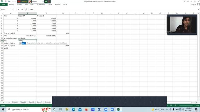Click the taskbar search box
The width and height of the screenshot is (200, 112).
click(x=28, y=109)
